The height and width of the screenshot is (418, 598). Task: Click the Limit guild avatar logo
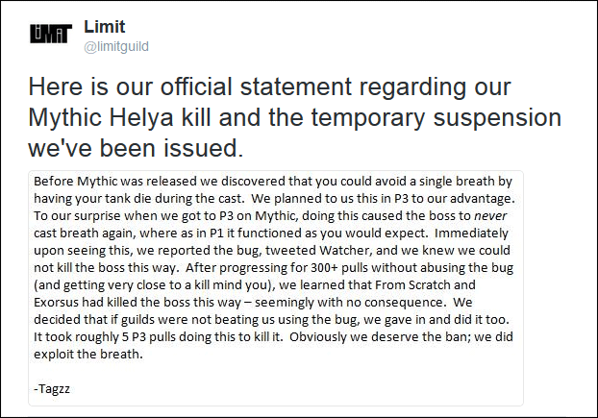pyautogui.click(x=51, y=34)
